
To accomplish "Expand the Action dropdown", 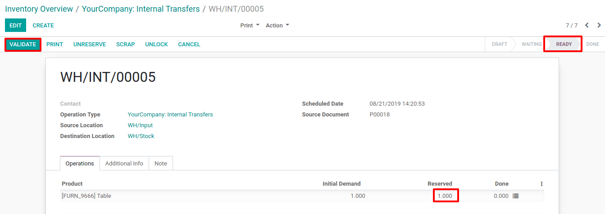I will [277, 26].
